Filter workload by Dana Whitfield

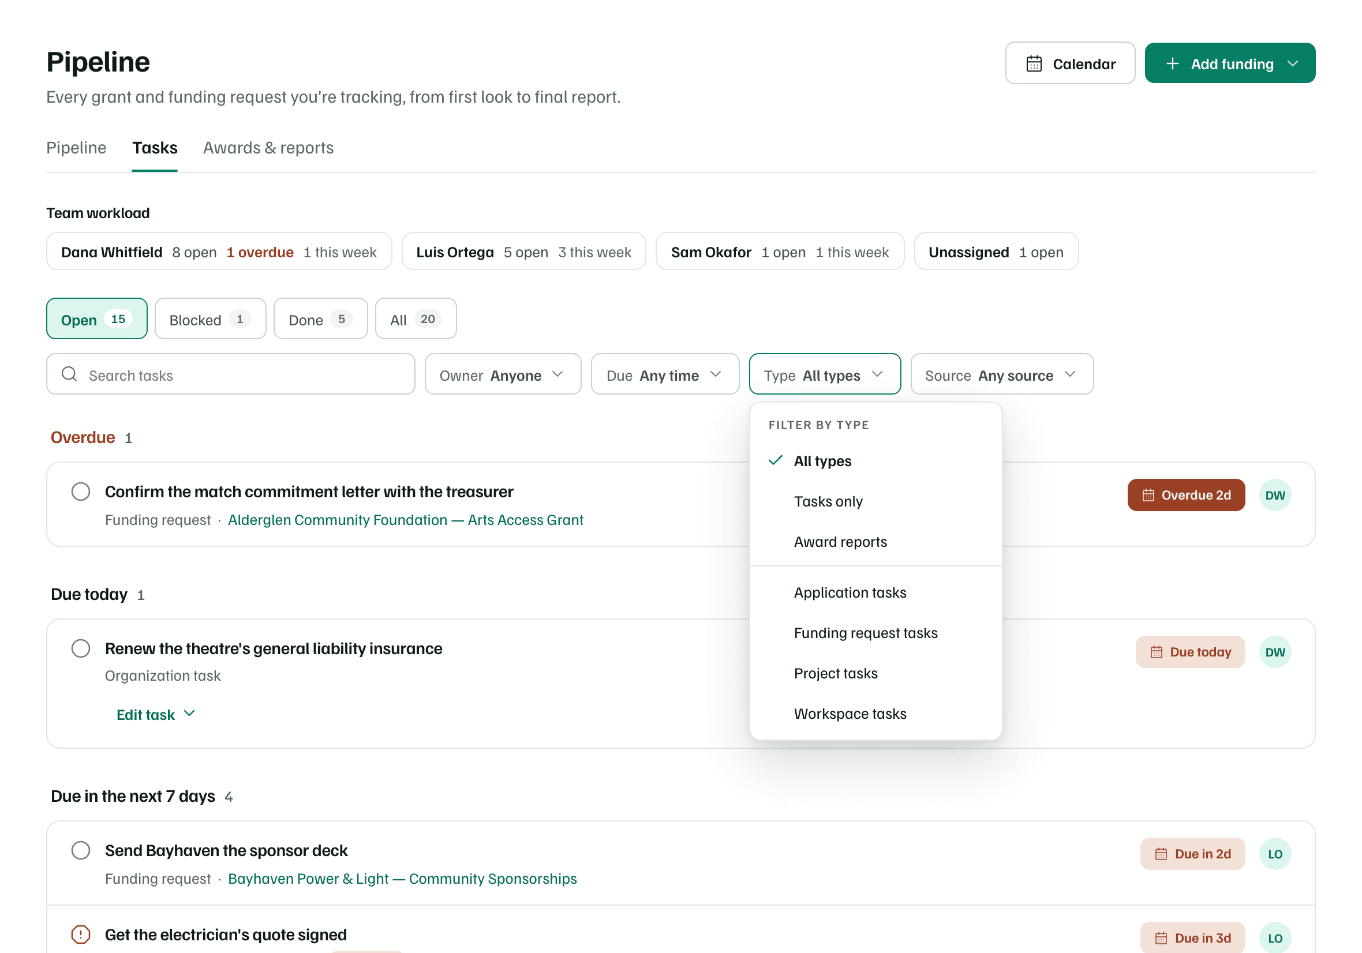(219, 252)
